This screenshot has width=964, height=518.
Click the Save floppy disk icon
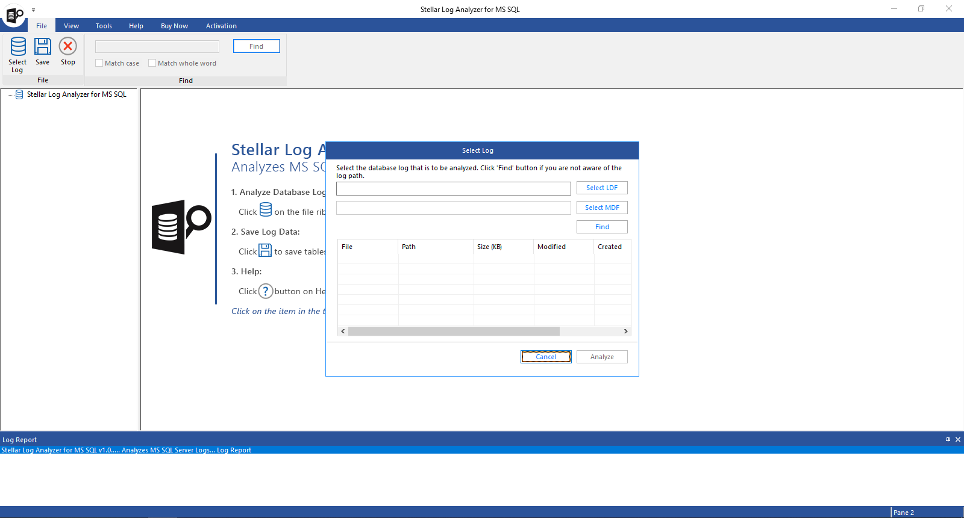point(43,47)
